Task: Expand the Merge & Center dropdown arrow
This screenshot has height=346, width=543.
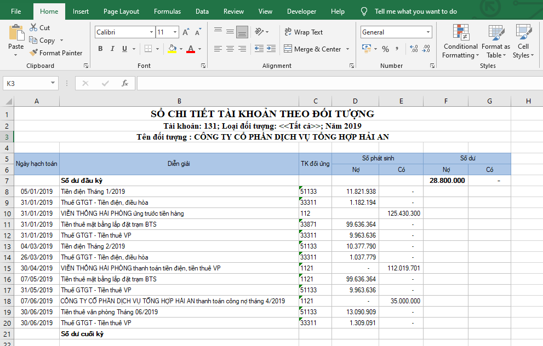Action: (x=347, y=49)
